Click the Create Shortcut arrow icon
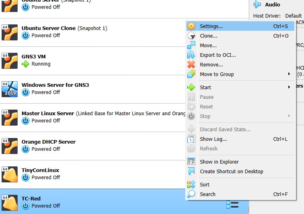Screen dimensions: 304x214 click(x=191, y=171)
